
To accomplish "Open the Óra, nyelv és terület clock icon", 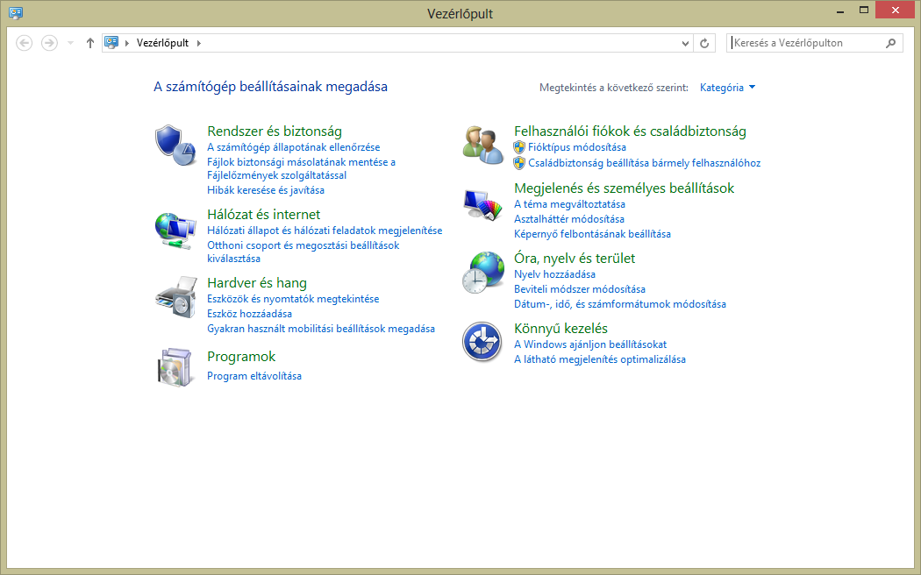I will [x=482, y=273].
